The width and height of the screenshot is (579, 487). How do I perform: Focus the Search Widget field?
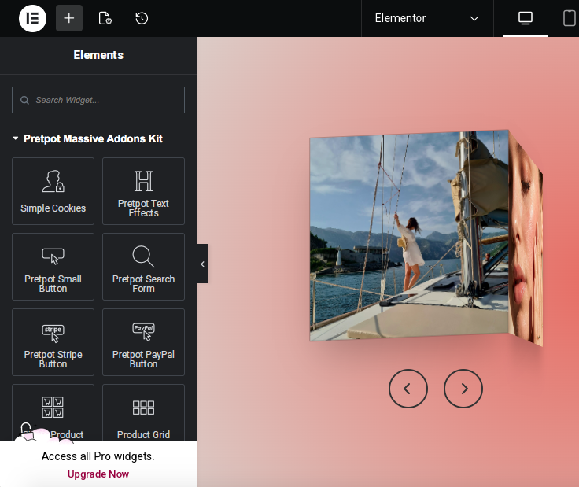(98, 100)
